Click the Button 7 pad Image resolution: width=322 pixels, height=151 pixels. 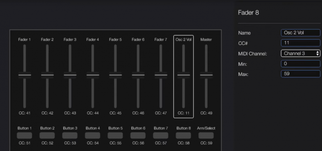click(x=161, y=136)
